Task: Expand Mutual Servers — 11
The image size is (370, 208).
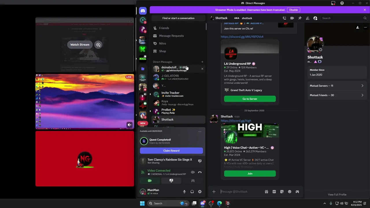Action: 337,86
